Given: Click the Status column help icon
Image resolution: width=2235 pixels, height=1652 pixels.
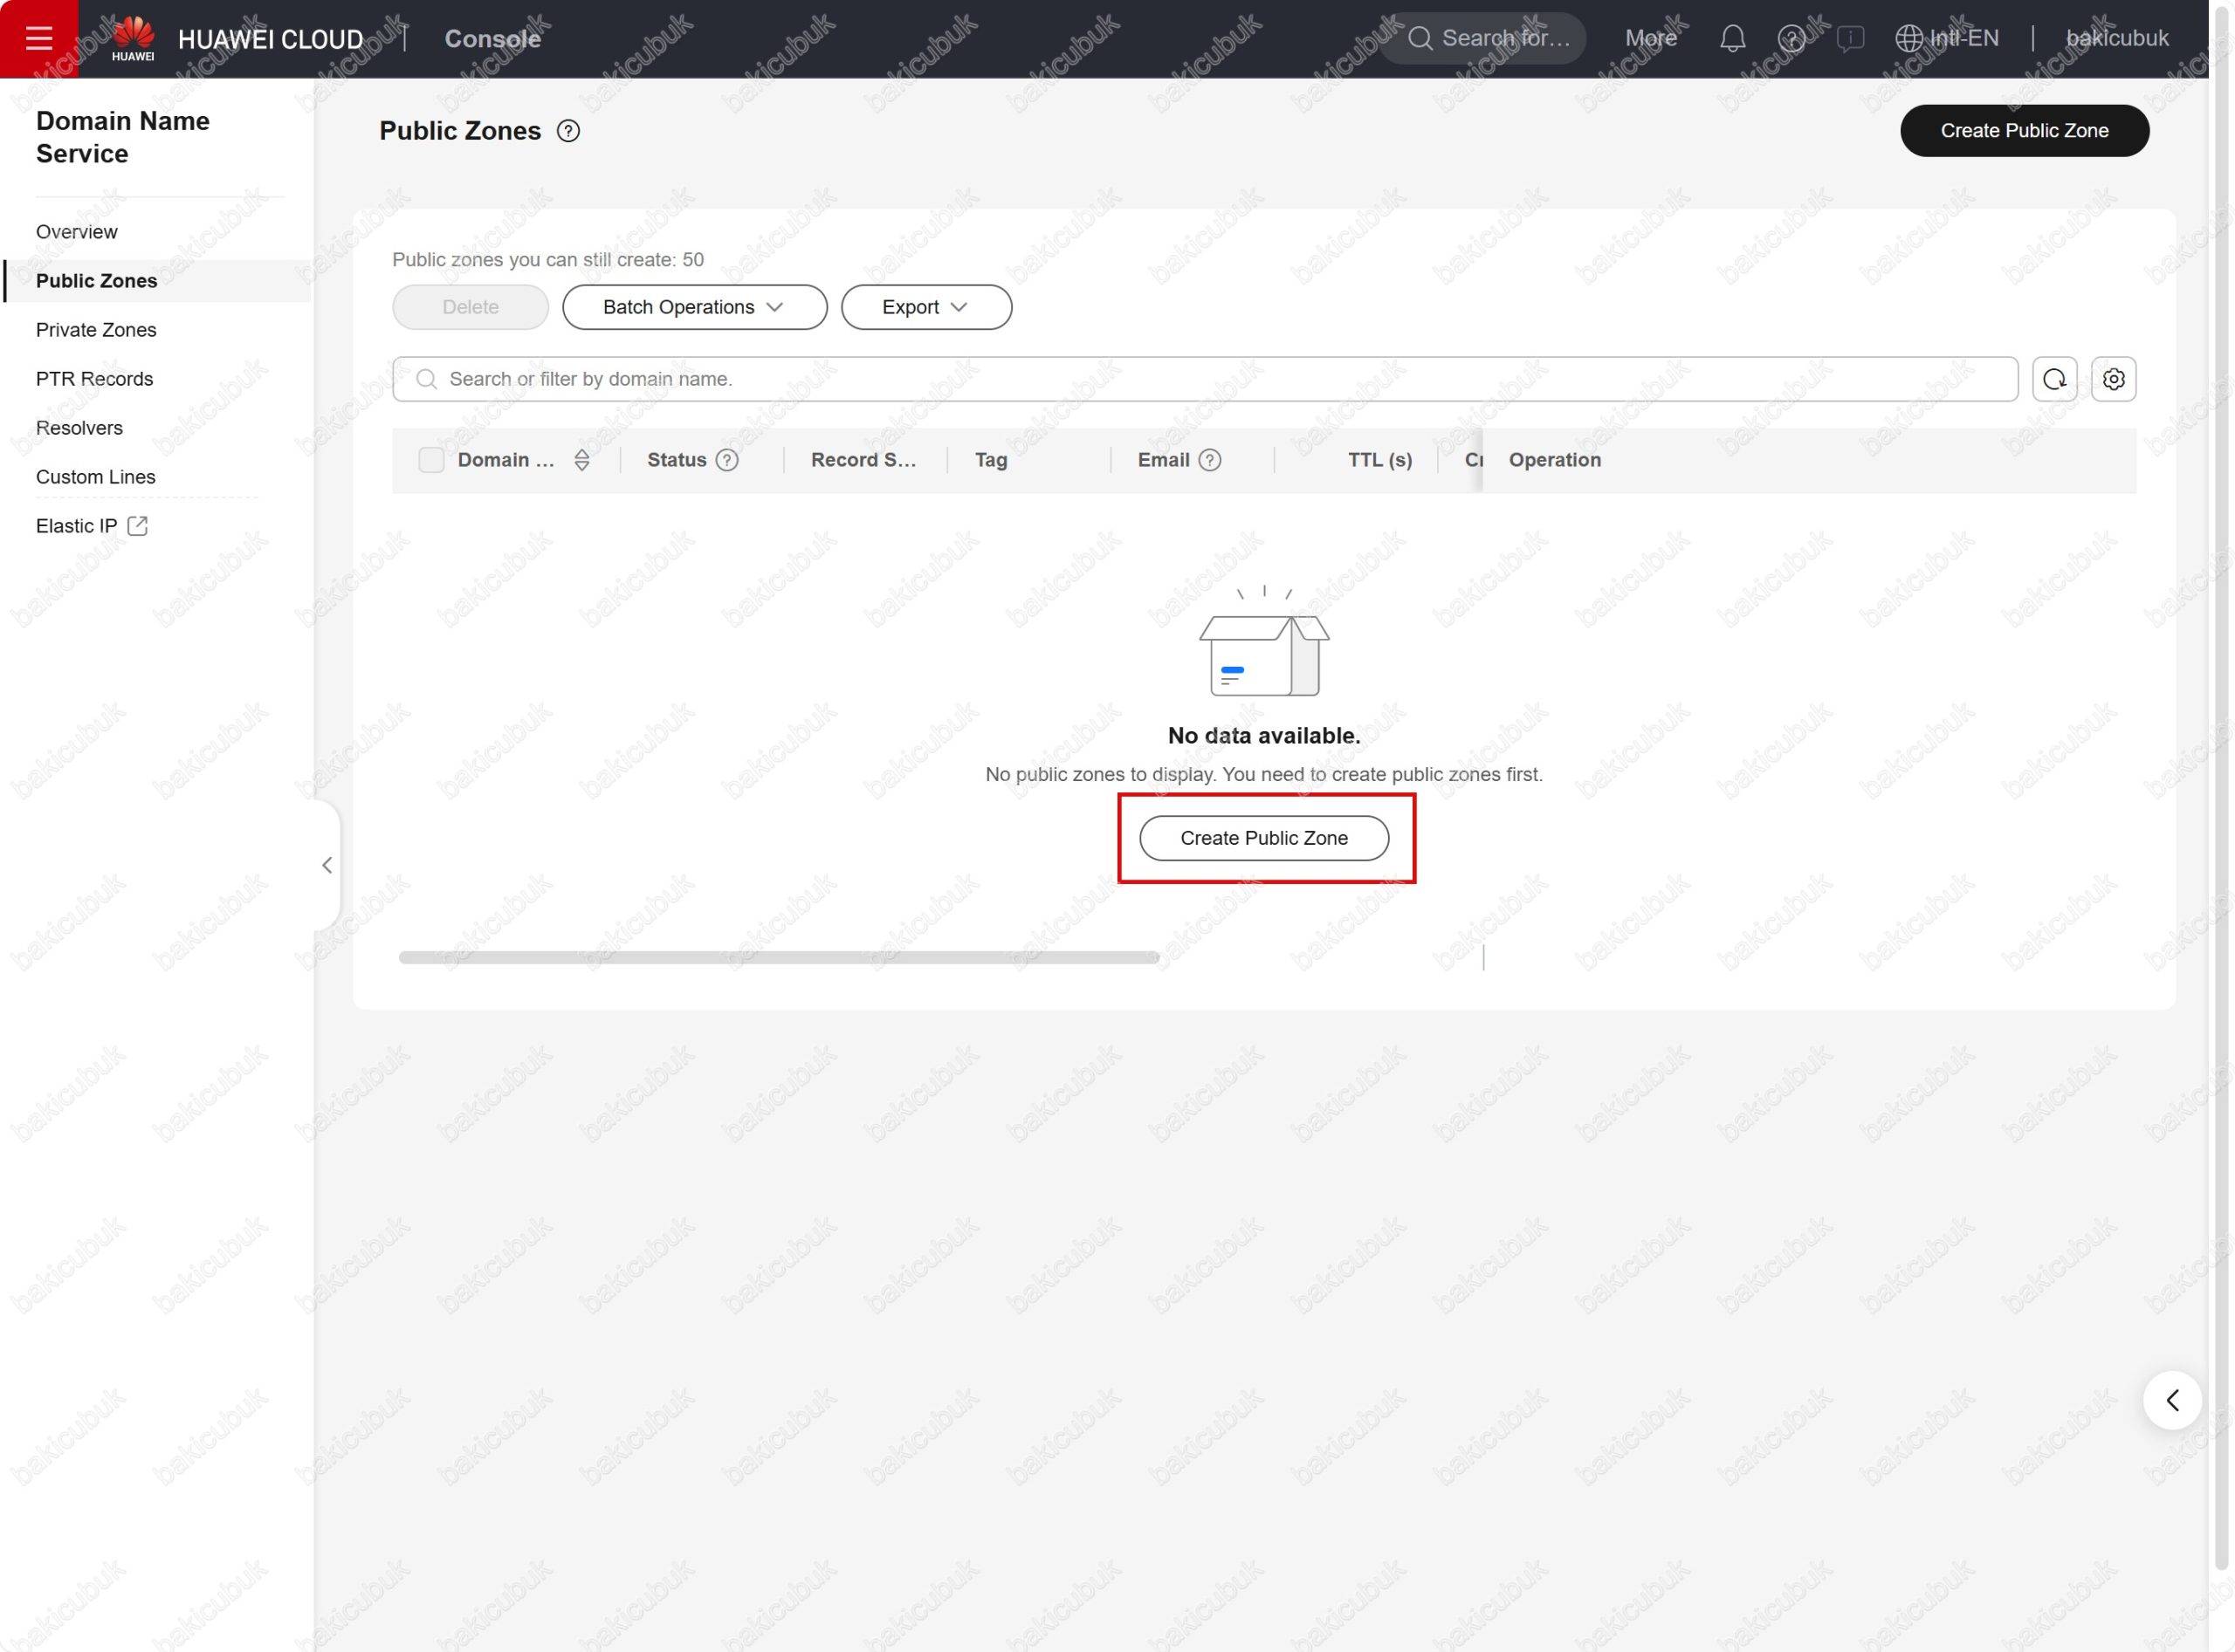Looking at the screenshot, I should (727, 460).
